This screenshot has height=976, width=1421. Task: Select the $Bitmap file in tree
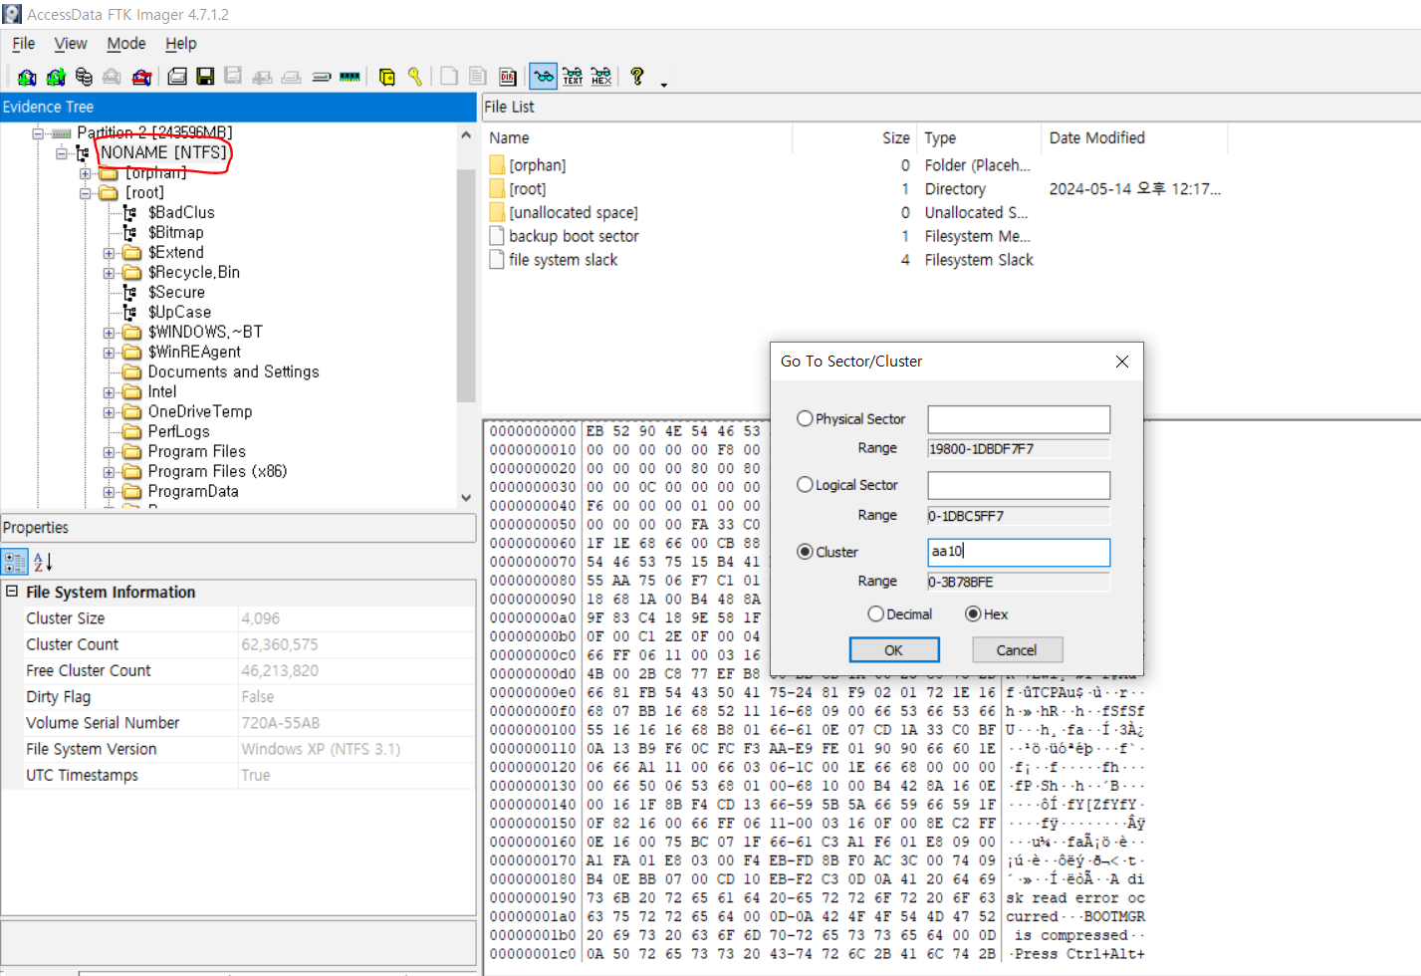pos(176,232)
